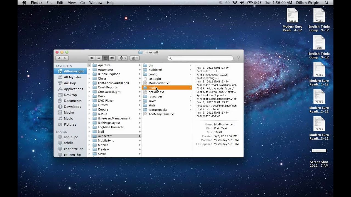Screen dimensions: 351x197
Task: Expand bin folder arrow
Action: (190, 65)
